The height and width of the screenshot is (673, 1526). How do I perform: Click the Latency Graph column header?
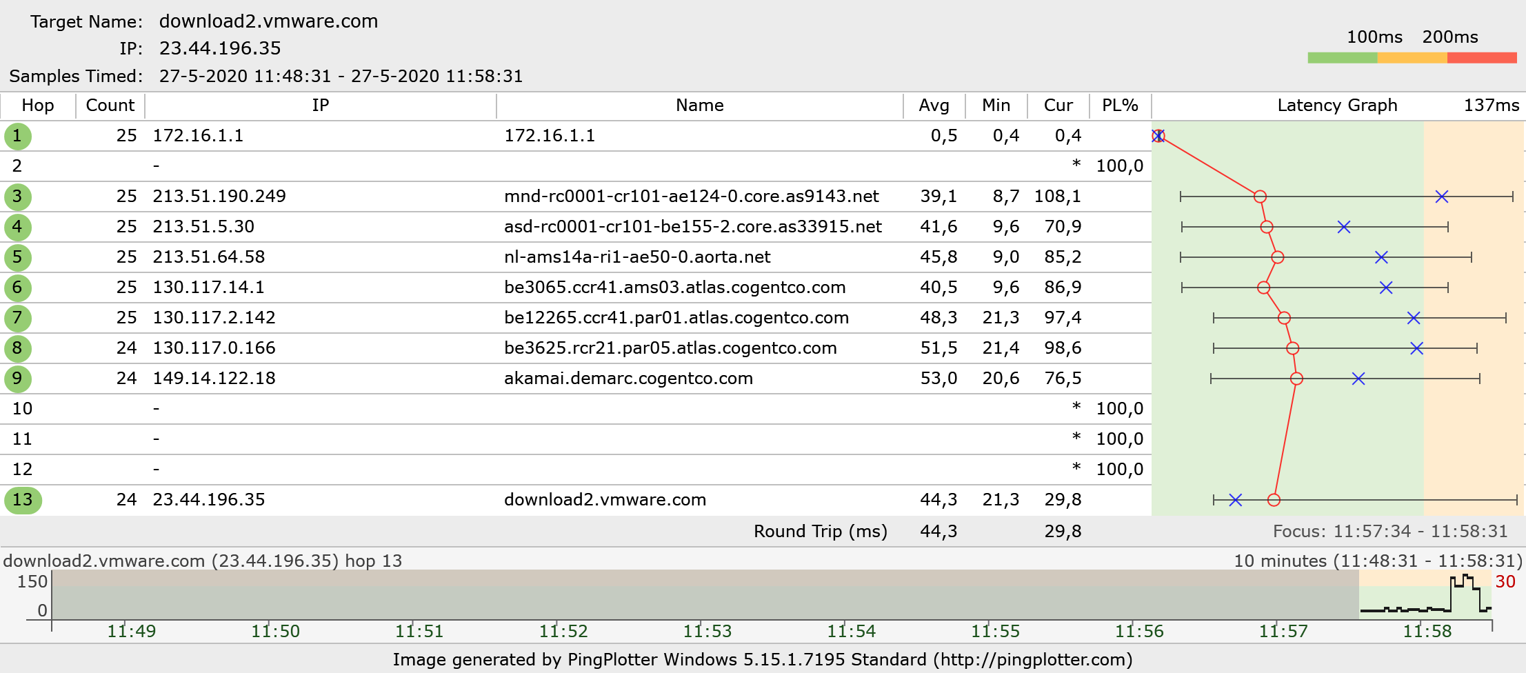click(1336, 106)
